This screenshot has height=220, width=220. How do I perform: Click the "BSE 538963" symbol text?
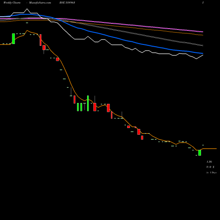pyautogui.click(x=67, y=3)
